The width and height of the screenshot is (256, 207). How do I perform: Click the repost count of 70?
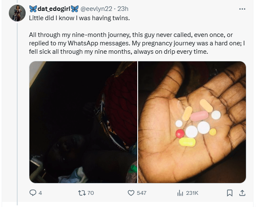(91, 193)
